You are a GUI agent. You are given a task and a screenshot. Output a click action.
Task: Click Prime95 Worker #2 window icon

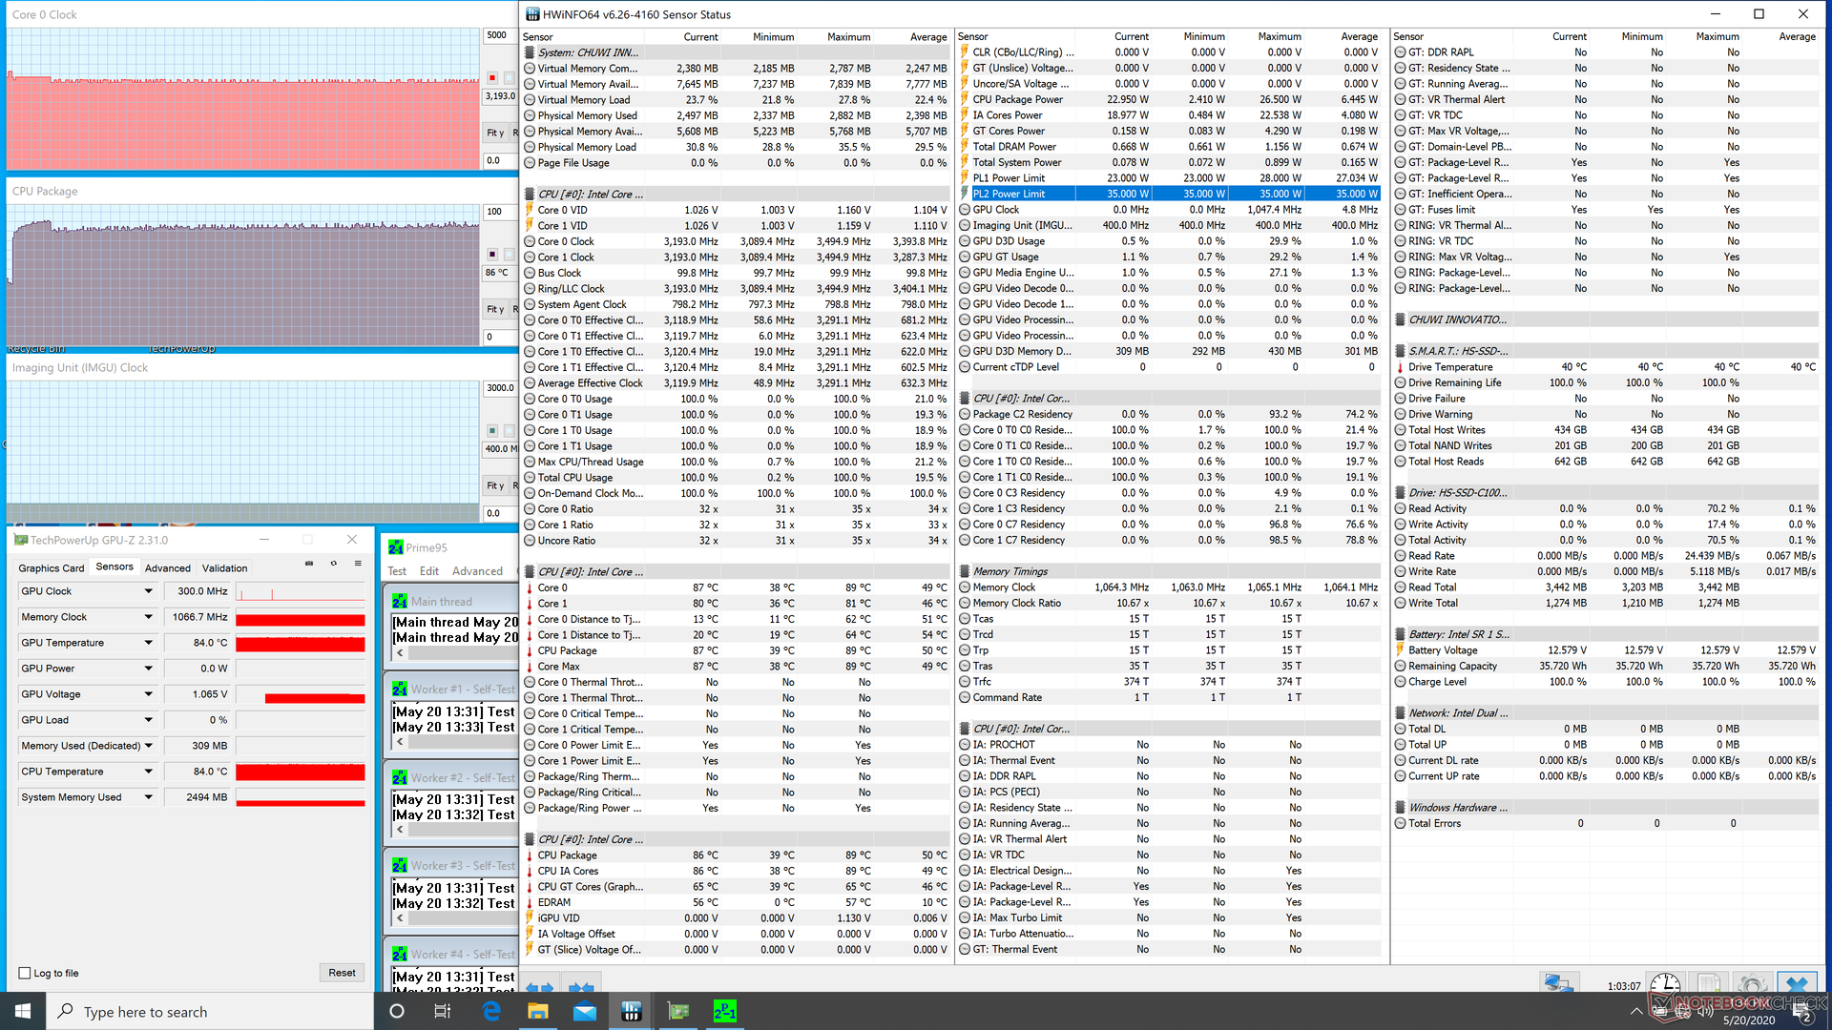click(400, 777)
